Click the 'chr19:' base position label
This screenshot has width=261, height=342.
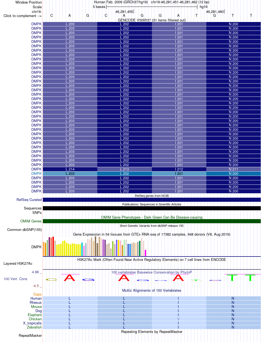coord(37,12)
